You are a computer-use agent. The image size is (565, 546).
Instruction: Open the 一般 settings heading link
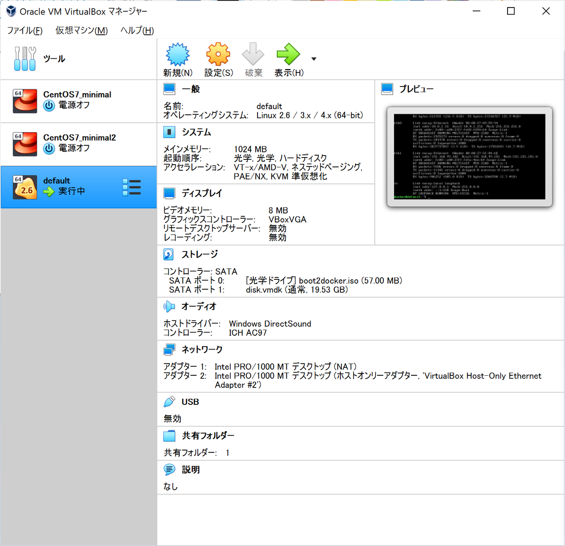191,89
